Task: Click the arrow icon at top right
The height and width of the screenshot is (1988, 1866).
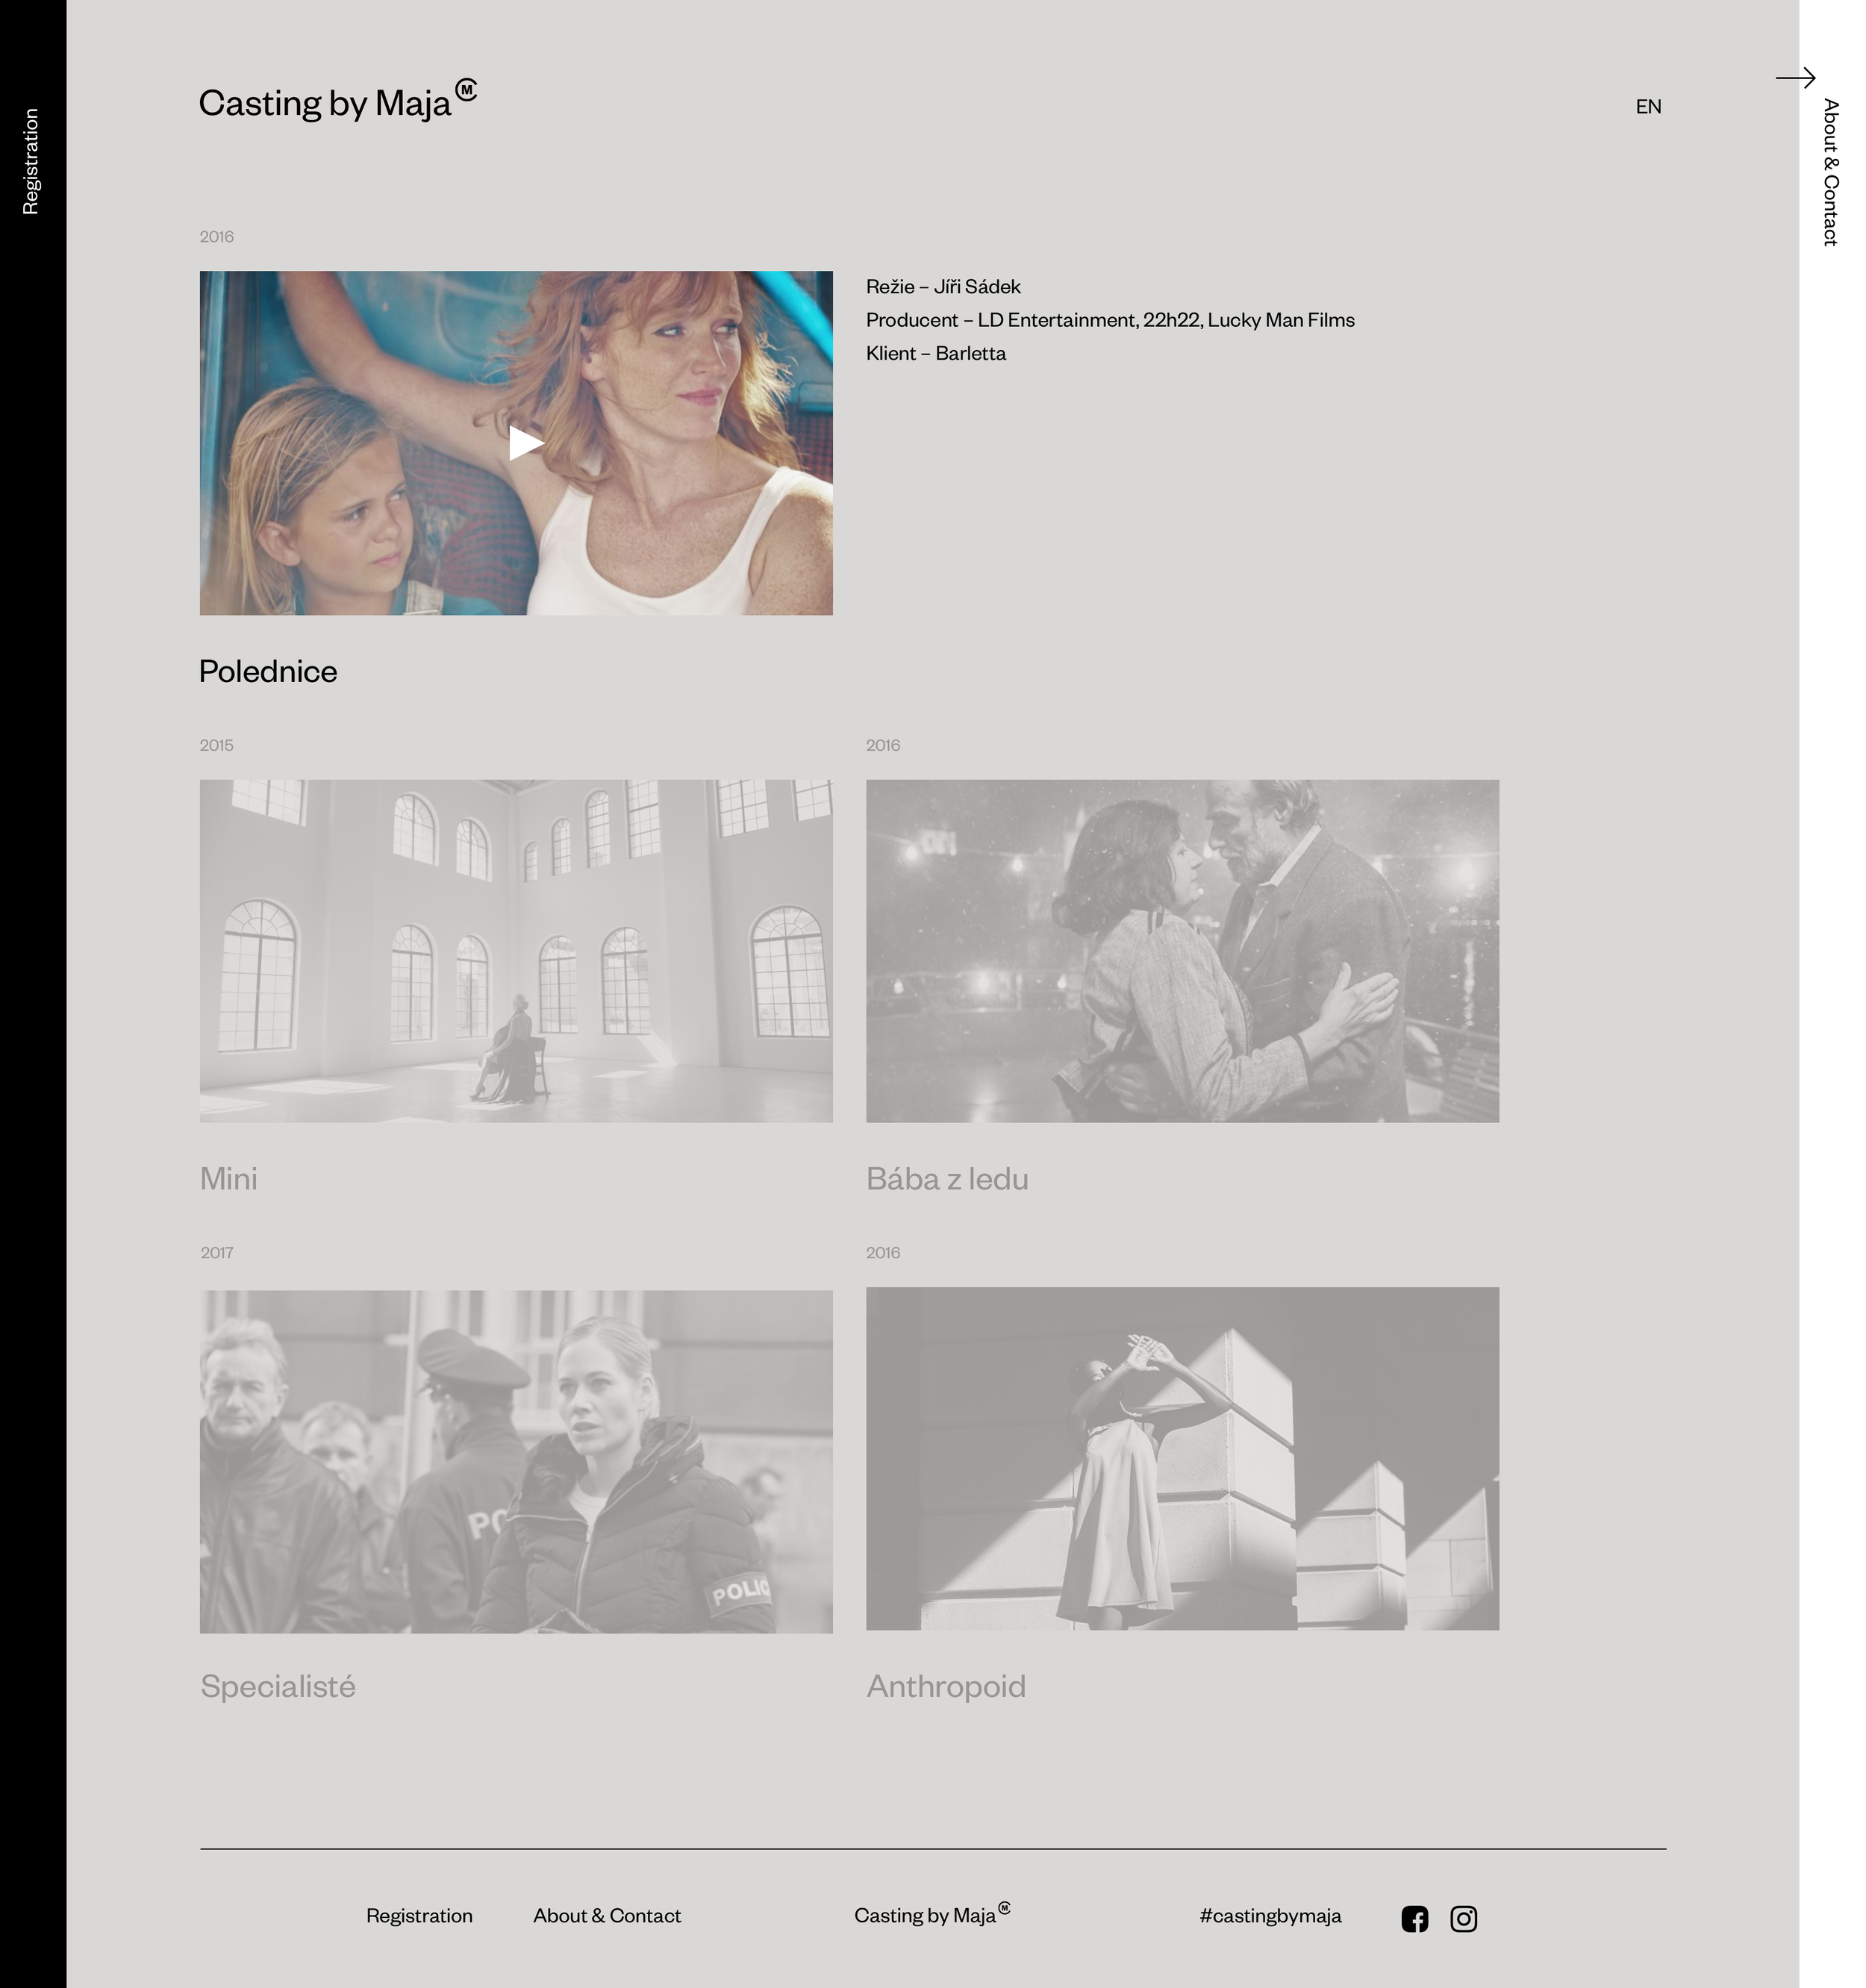Action: pyautogui.click(x=1795, y=78)
